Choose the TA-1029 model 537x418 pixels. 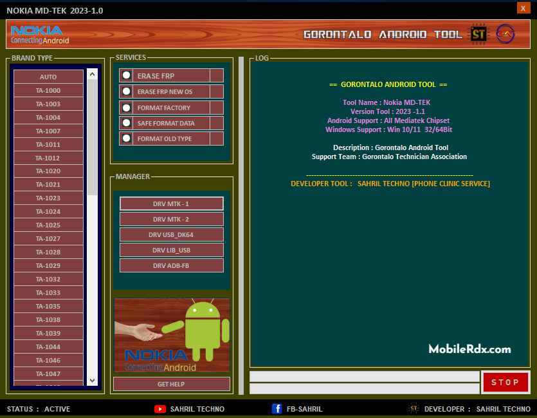48,266
